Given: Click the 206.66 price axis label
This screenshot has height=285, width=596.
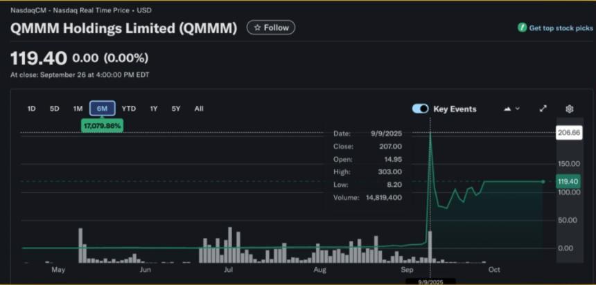Looking at the screenshot, I should pyautogui.click(x=569, y=133).
